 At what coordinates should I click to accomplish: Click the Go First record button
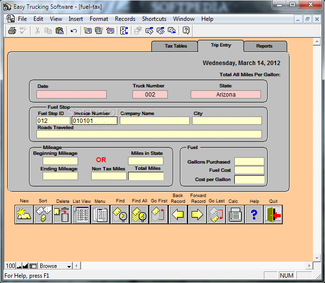158,215
